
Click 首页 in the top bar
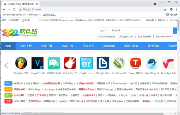click(x=4, y=20)
